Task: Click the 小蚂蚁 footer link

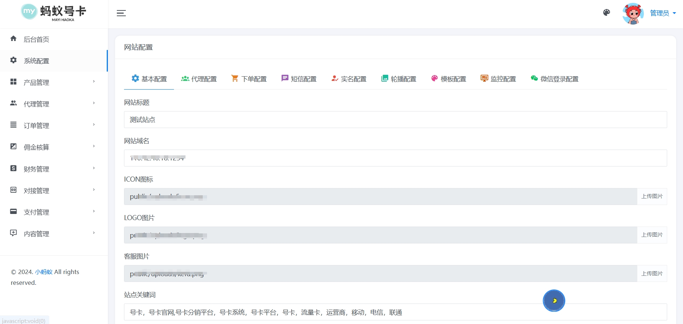Action: (x=43, y=272)
